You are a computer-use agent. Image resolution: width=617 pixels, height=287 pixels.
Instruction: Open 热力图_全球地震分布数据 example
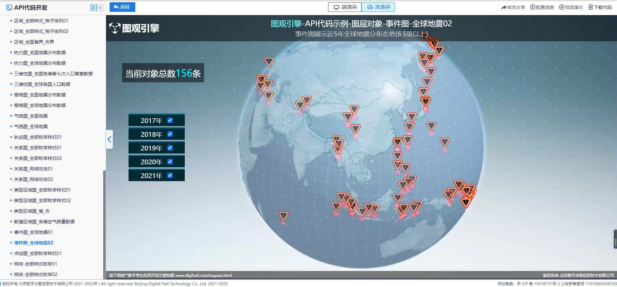[40, 63]
